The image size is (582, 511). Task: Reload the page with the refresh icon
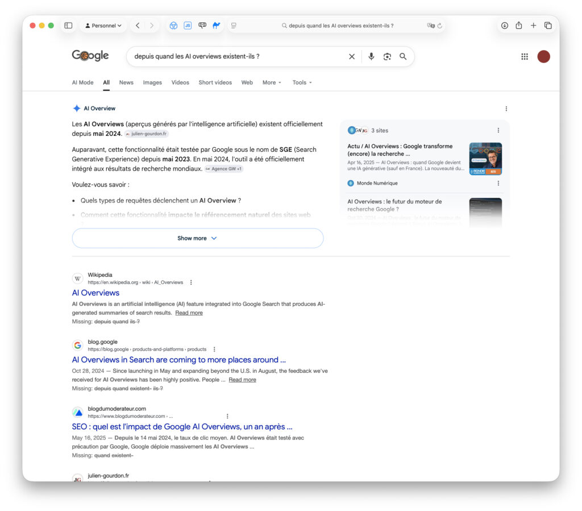coord(440,26)
